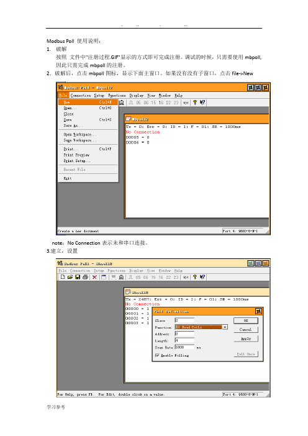Choose Save Workspace... in the File menu
This screenshot has height=436, width=308.
[88, 140]
